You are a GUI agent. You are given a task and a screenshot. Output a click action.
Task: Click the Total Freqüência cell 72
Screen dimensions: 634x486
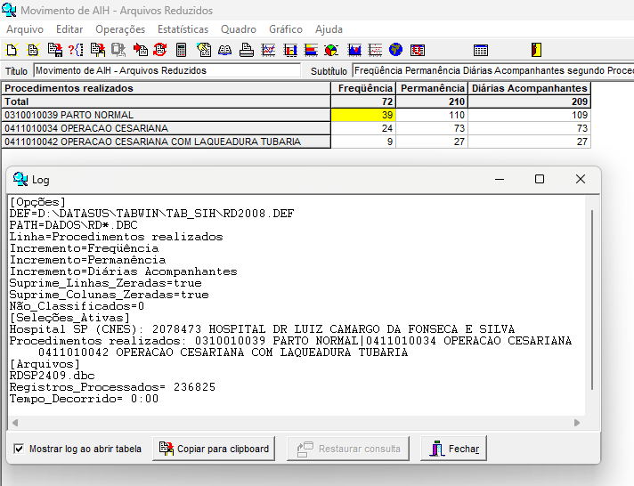[363, 101]
